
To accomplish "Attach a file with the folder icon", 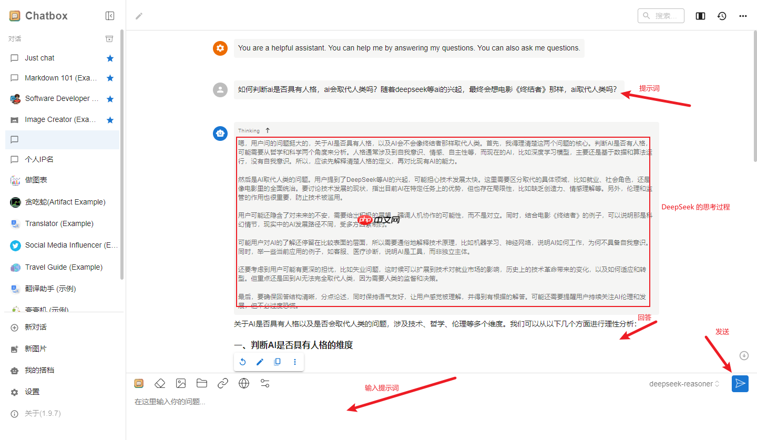I will [x=202, y=383].
